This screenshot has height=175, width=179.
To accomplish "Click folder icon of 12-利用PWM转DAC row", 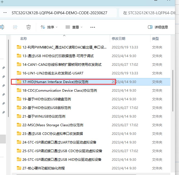I will [19, 47].
